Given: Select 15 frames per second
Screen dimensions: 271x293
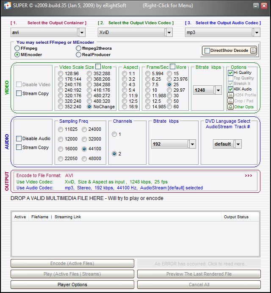Looking at the screenshot, I should (x=169, y=73).
